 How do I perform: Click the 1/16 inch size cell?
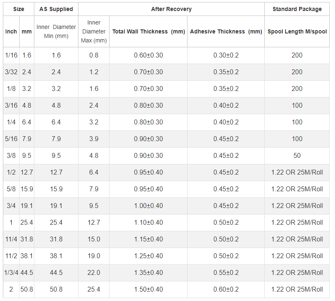point(11,55)
